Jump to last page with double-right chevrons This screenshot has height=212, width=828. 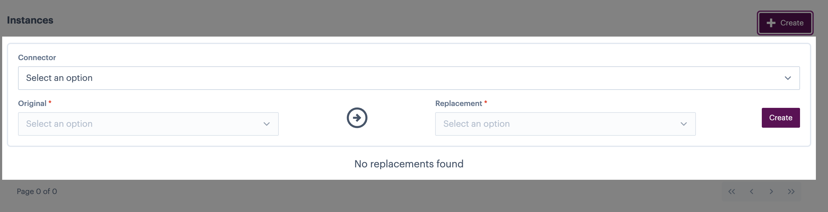[x=791, y=192]
